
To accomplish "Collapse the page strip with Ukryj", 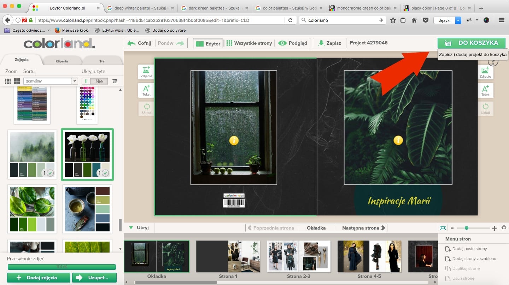I will pyautogui.click(x=139, y=228).
